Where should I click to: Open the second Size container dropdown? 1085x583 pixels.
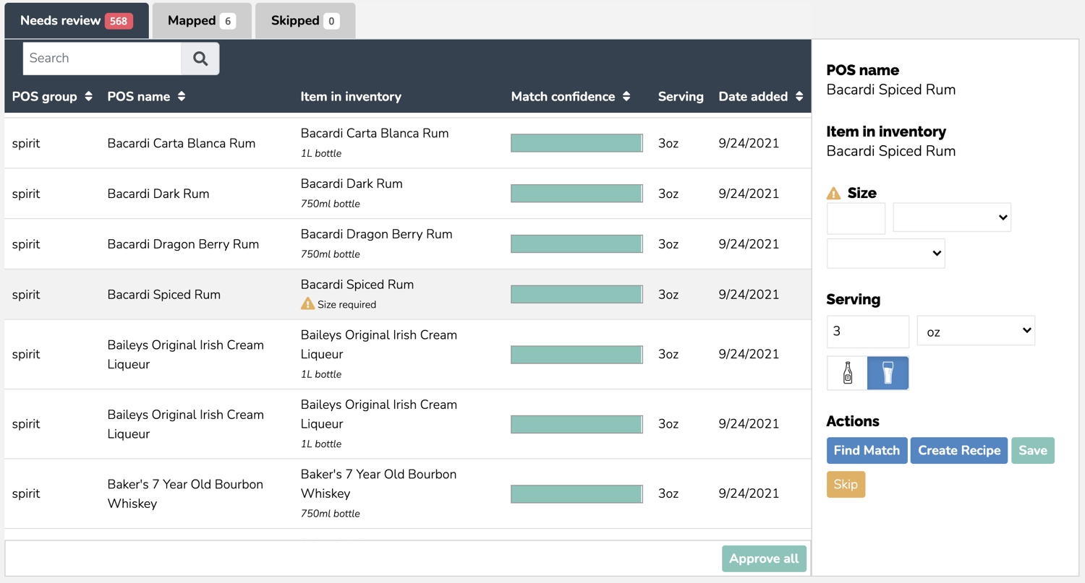pyautogui.click(x=885, y=254)
